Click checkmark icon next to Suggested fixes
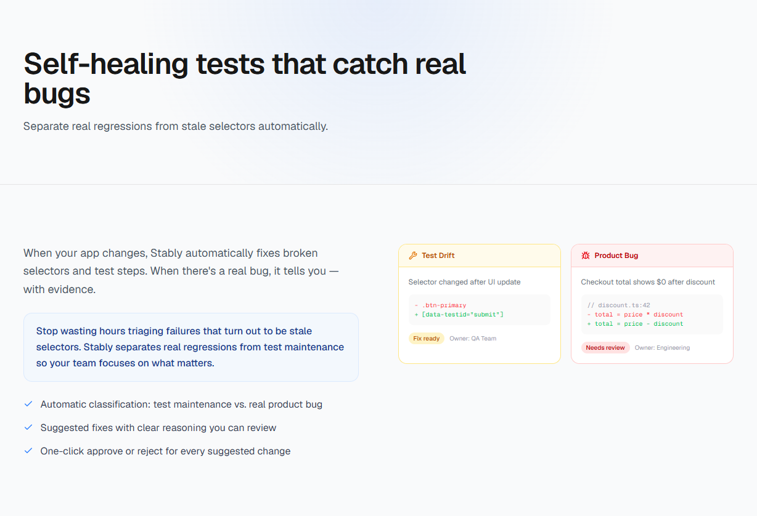The height and width of the screenshot is (516, 757). click(28, 427)
